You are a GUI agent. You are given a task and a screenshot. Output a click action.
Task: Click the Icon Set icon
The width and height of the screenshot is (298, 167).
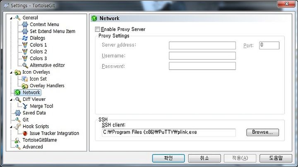click(x=25, y=79)
